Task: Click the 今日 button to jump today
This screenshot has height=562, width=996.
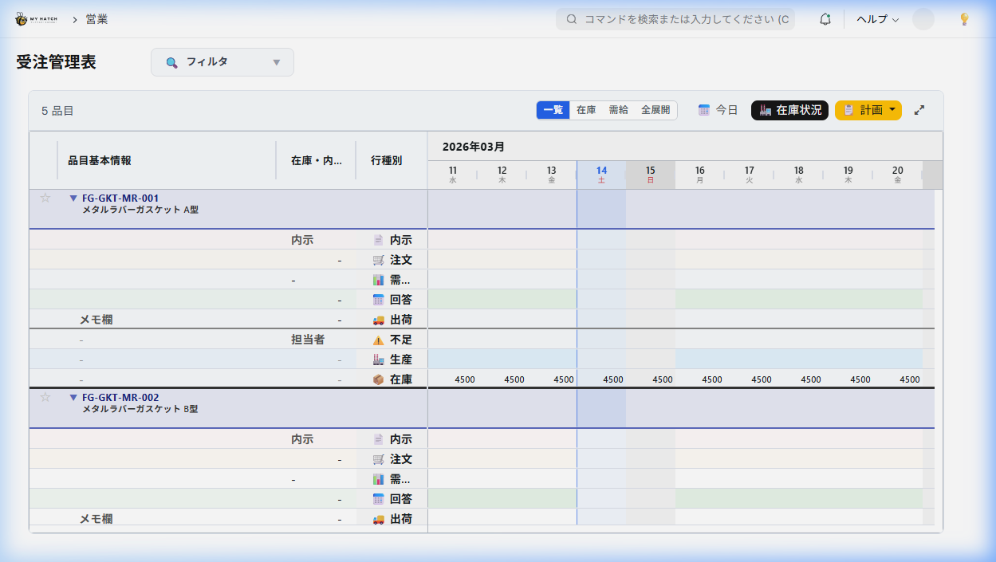Action: (x=717, y=110)
